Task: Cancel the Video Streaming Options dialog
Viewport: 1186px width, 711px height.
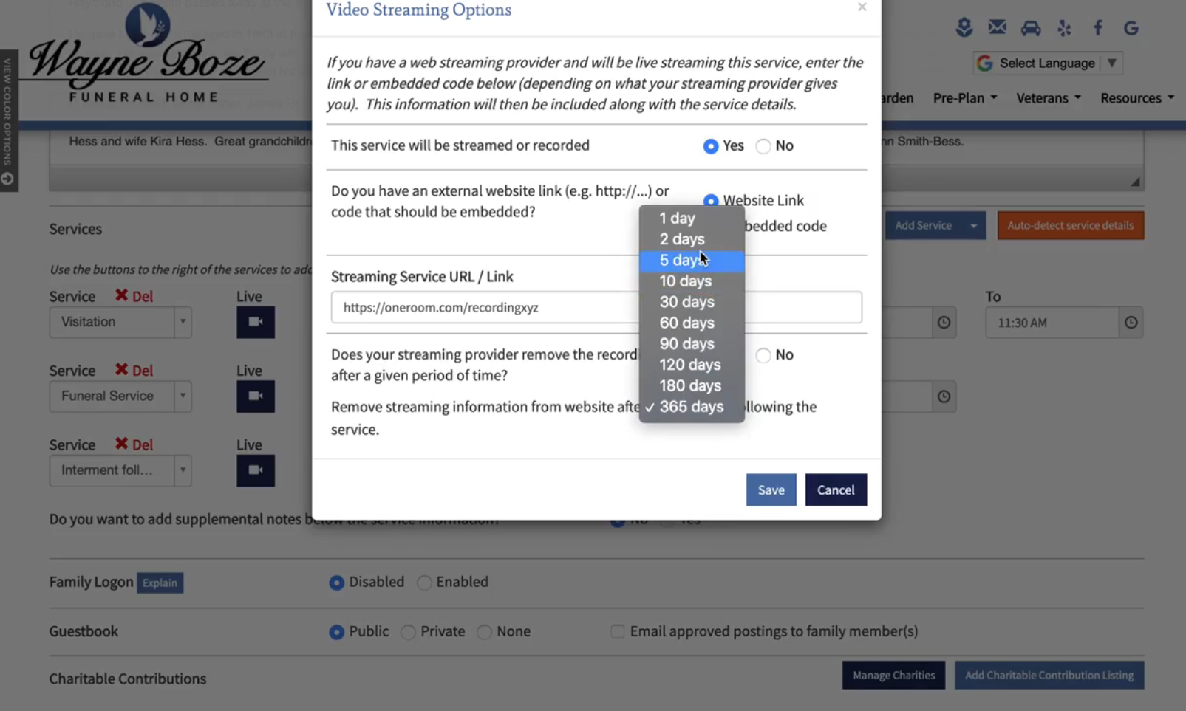Action: click(x=835, y=490)
